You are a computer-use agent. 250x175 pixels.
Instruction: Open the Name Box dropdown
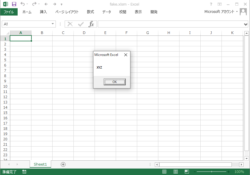(x=53, y=24)
